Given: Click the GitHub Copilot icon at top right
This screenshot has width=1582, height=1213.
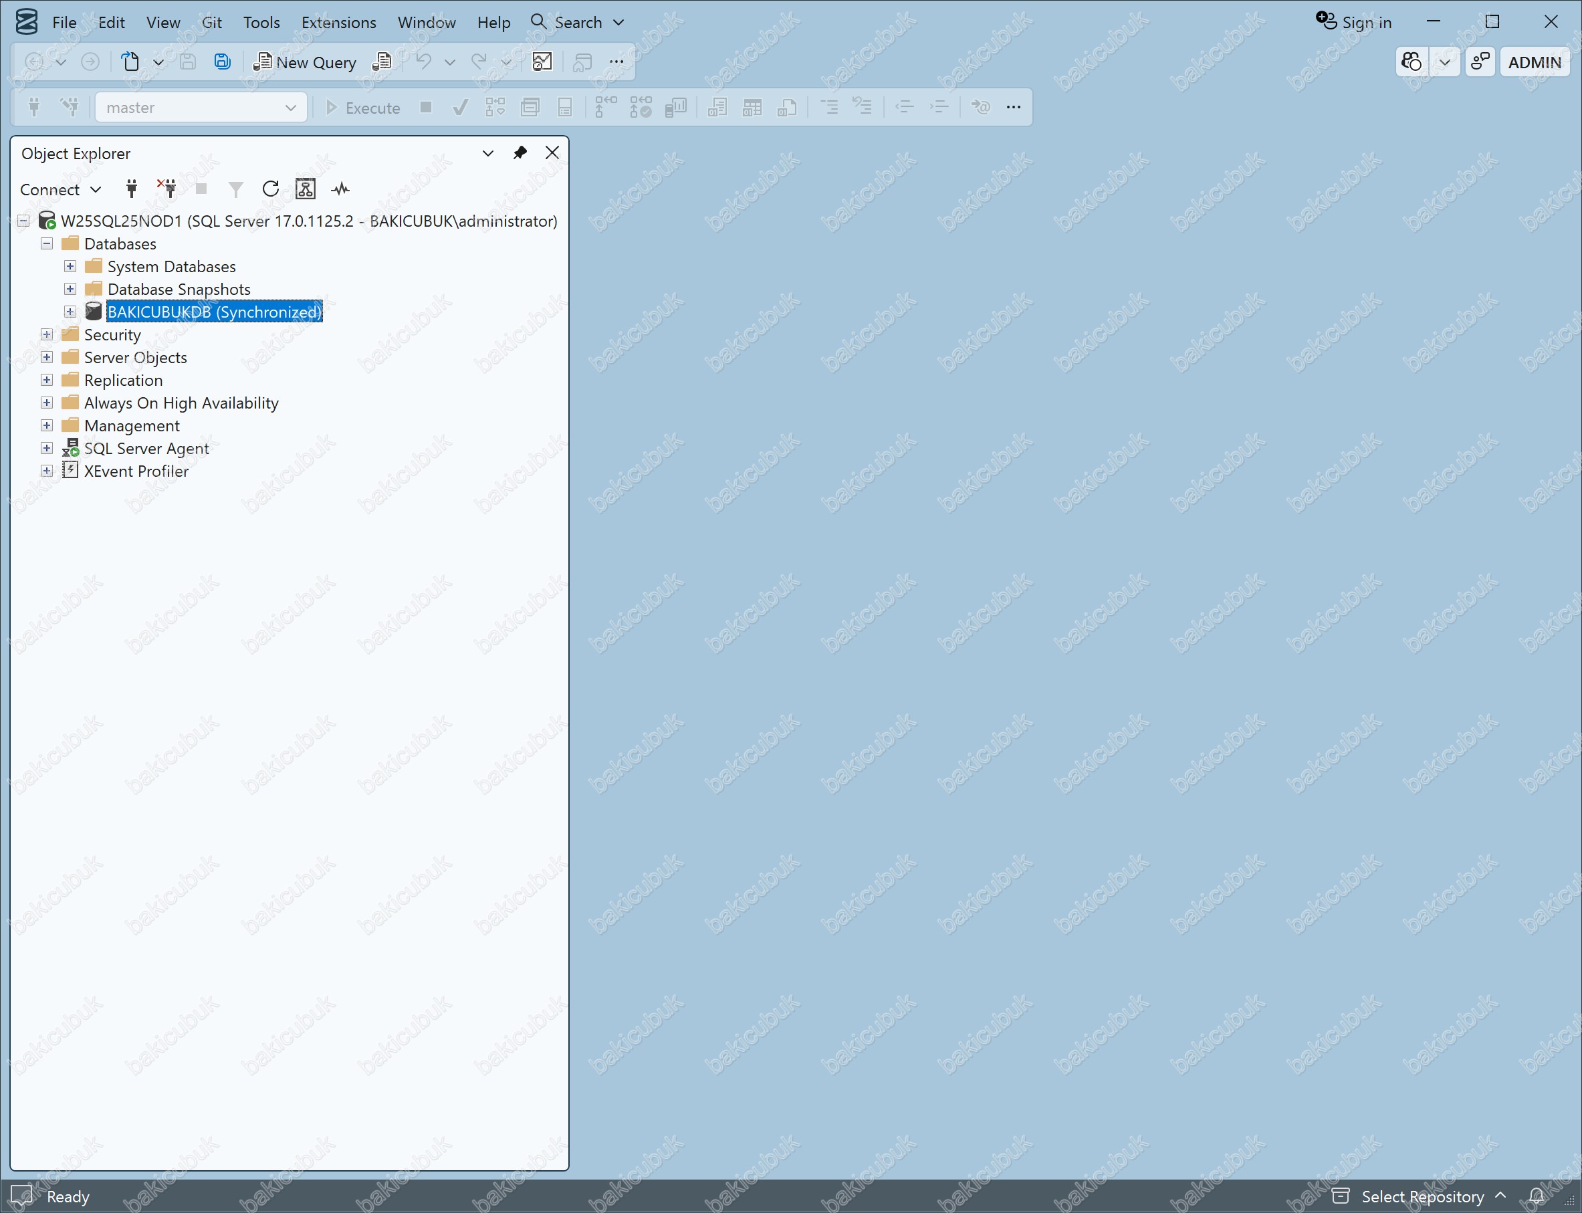Looking at the screenshot, I should [1411, 62].
